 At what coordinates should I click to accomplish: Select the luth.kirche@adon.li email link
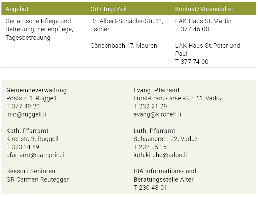click(x=160, y=155)
